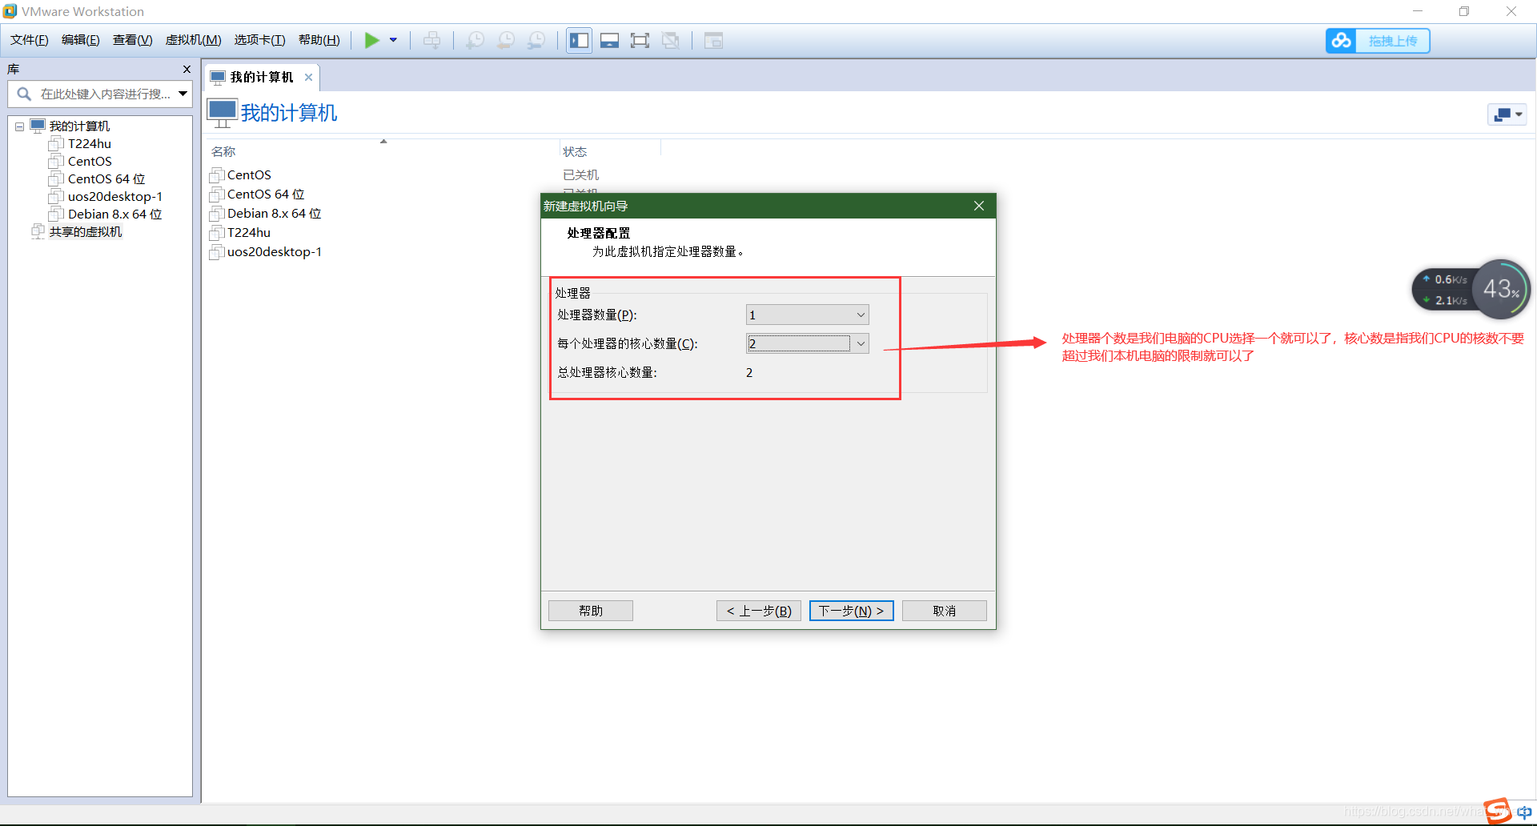Open the 选项卡(T) menu
The image size is (1537, 826).
click(259, 40)
